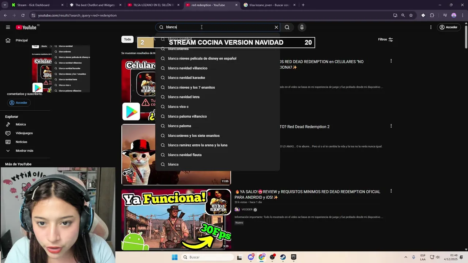
Task: Open YouTube settings three-dot menu
Action: tap(431, 27)
